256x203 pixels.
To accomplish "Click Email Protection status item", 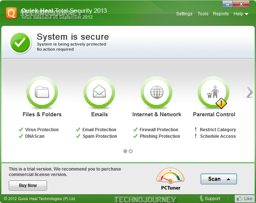I will coord(96,130).
